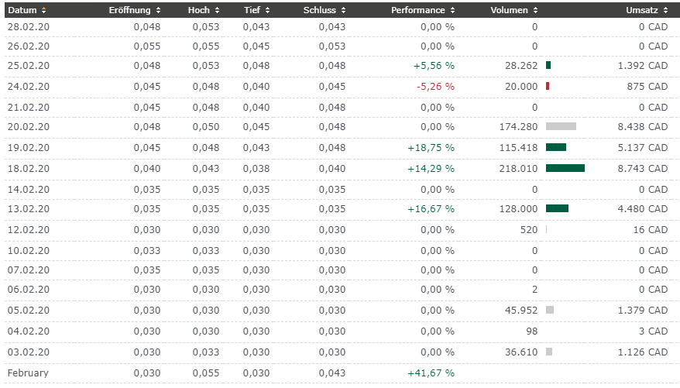Click the Volumen column header label

509,11
